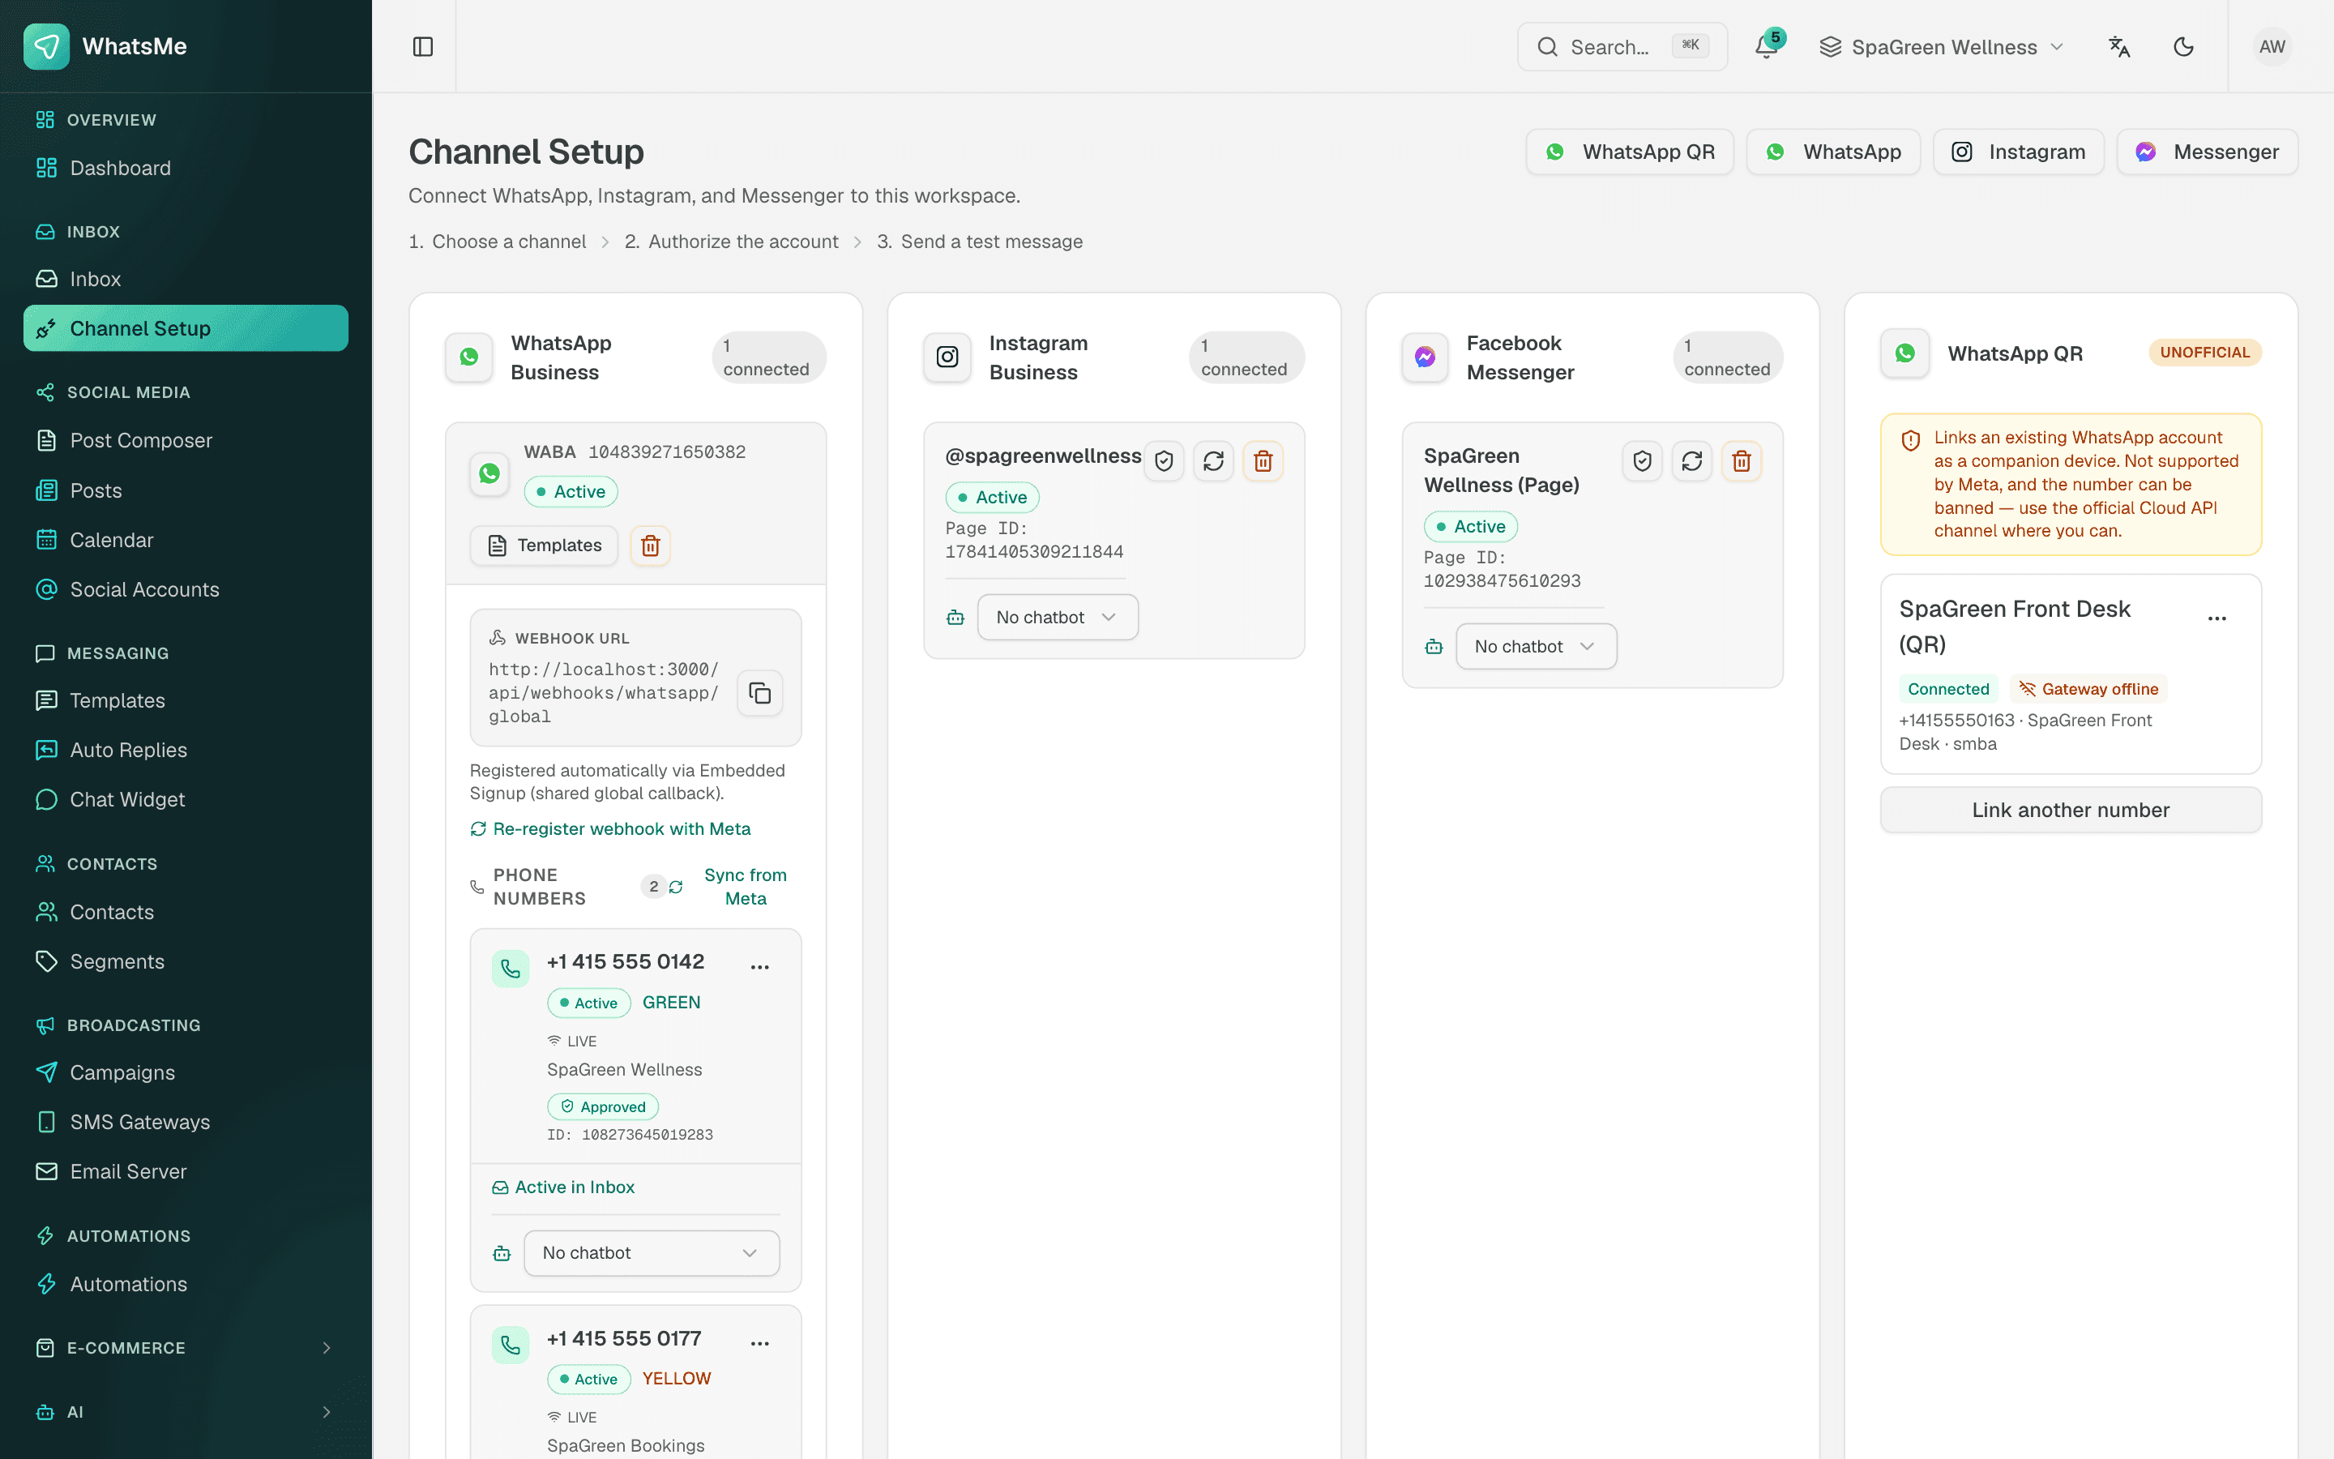Open the notifications bell
2334x1459 pixels.
[x=1767, y=46]
